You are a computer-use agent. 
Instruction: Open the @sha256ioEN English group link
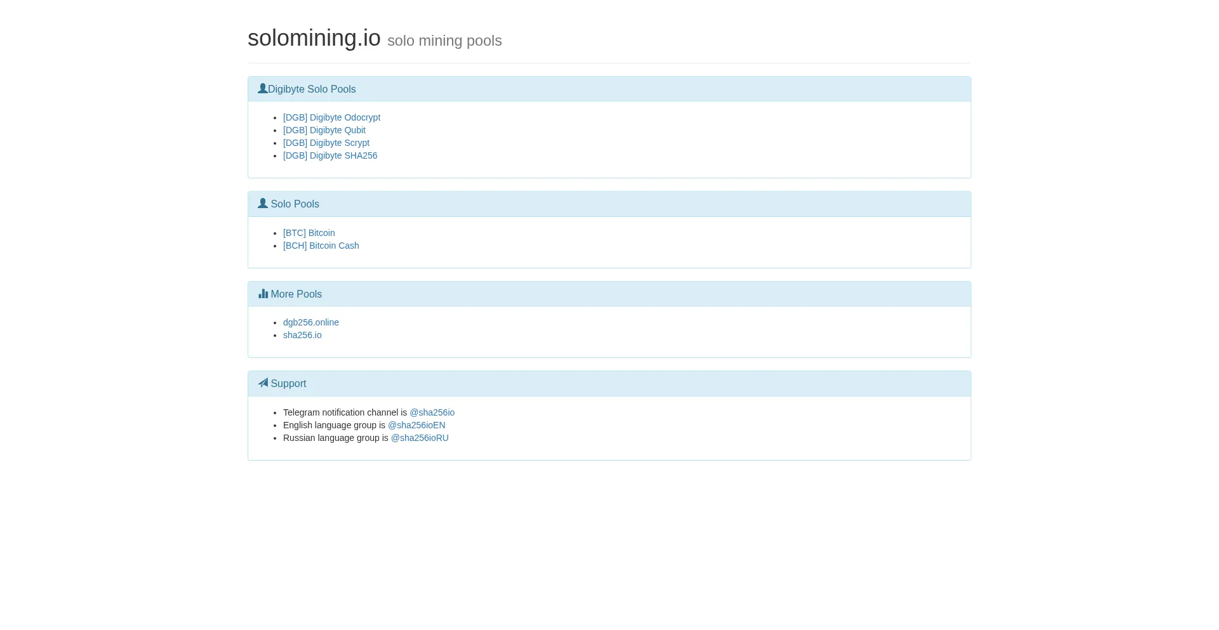(x=416, y=425)
